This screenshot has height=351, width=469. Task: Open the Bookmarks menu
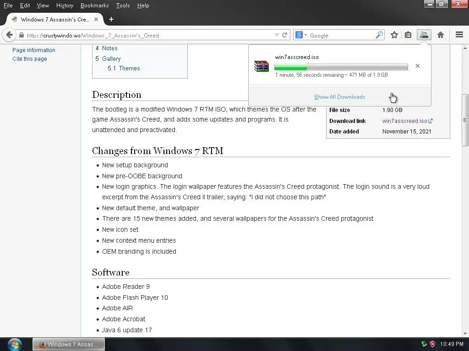pos(94,5)
